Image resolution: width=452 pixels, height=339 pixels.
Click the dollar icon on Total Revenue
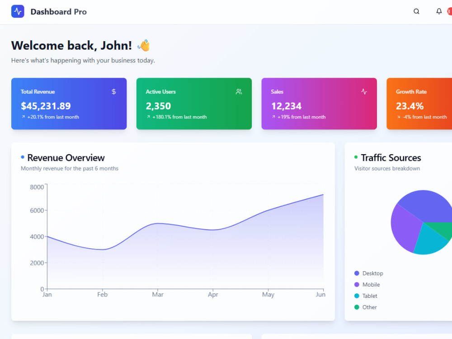[113, 92]
